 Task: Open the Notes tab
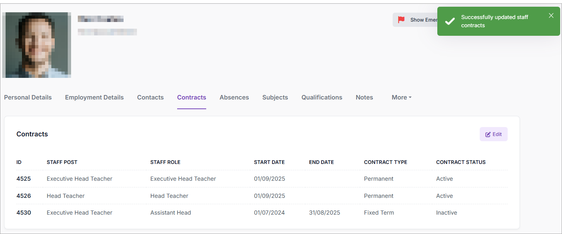[364, 97]
